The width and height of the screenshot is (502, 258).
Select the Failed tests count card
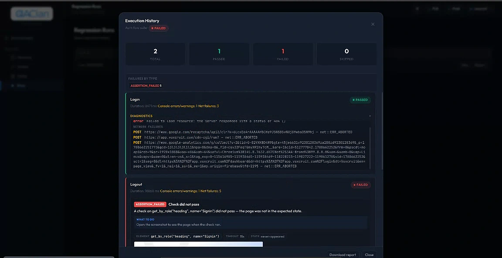(x=283, y=54)
